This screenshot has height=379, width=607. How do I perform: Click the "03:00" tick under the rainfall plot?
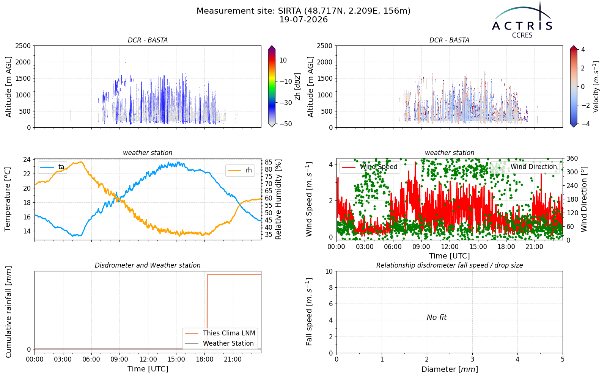click(63, 359)
